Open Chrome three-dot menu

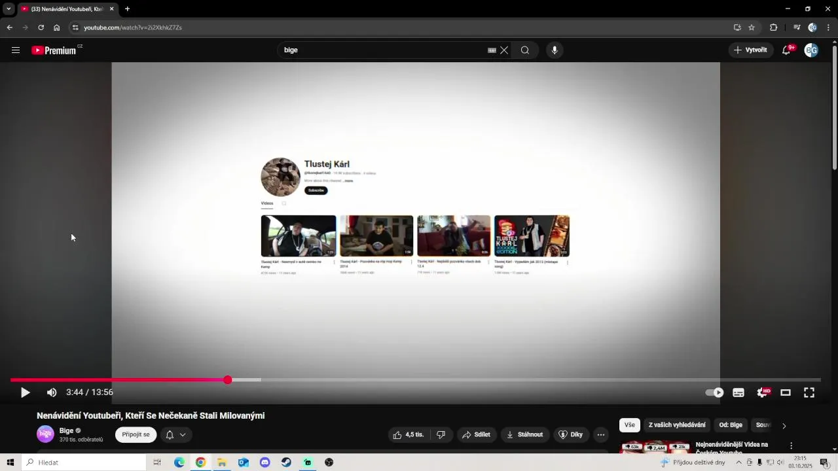[828, 27]
